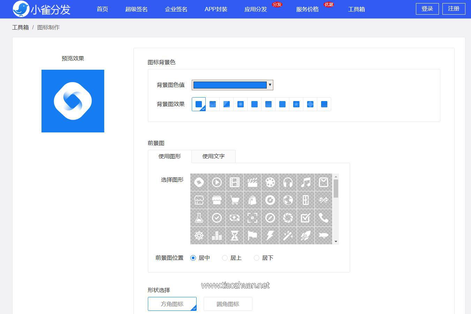The width and height of the screenshot is (471, 314).
Task: Open the 背景图色值 color dropdown
Action: [x=233, y=85]
